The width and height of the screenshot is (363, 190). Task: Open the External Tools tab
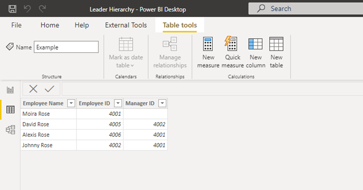pos(126,25)
